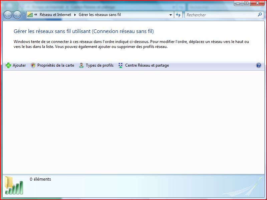Screen dimensions: 267x200
Task: Open Propriétés de la carte
Action: click(55, 65)
